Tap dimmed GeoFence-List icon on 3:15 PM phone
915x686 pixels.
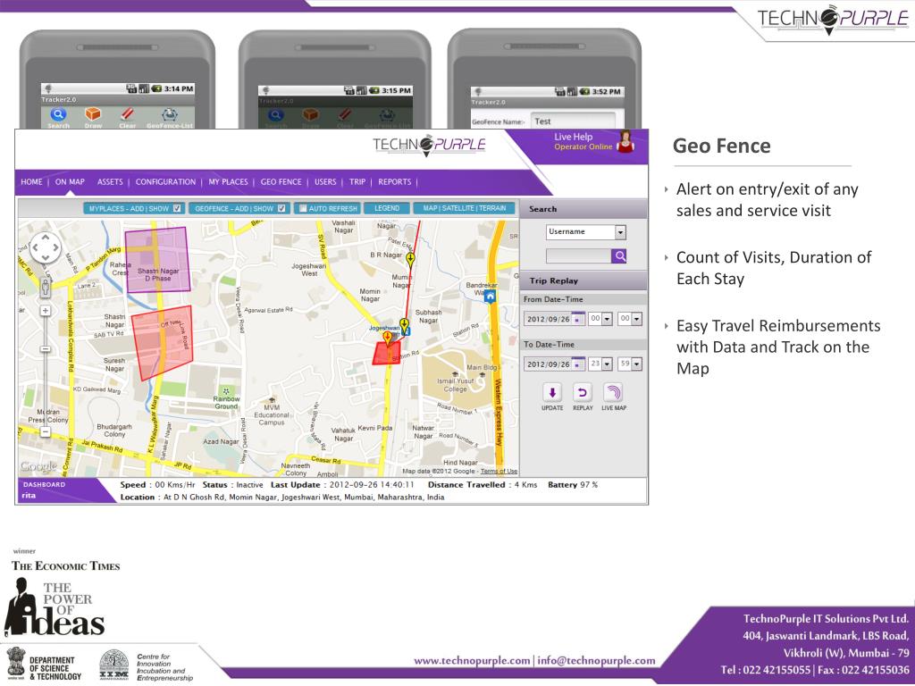tap(387, 115)
